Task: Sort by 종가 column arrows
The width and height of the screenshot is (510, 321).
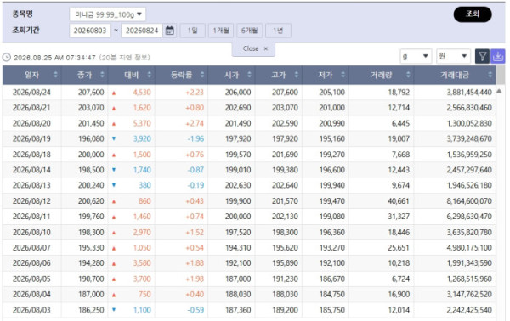Action: tap(102, 75)
